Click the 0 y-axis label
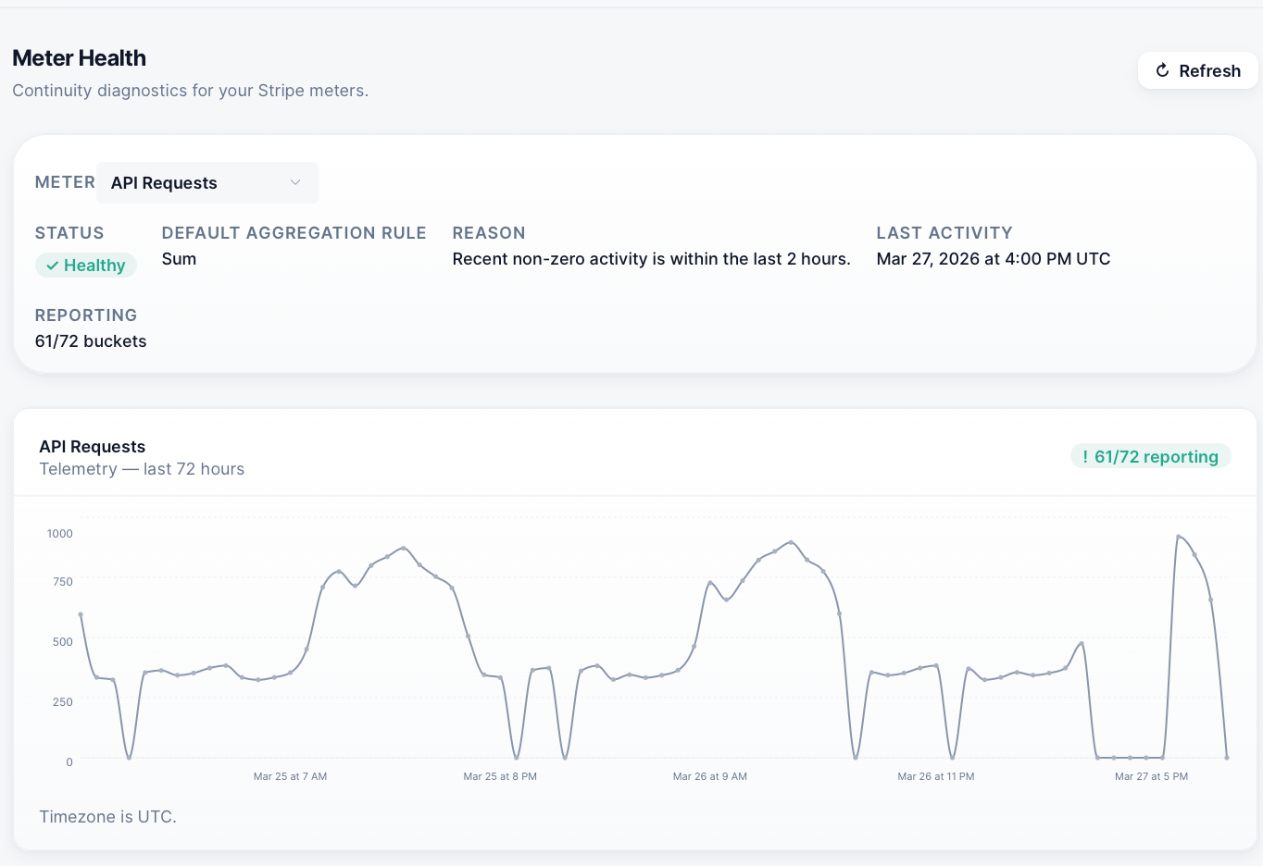 pyautogui.click(x=69, y=762)
